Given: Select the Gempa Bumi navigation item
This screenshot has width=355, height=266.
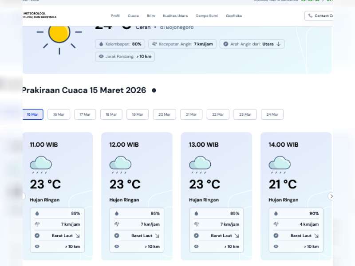Looking at the screenshot, I should tap(206, 16).
